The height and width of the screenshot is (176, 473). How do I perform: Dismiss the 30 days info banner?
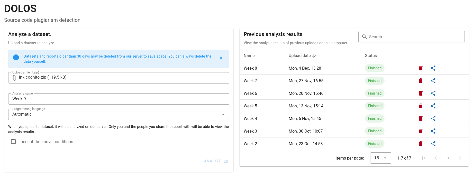221,58
